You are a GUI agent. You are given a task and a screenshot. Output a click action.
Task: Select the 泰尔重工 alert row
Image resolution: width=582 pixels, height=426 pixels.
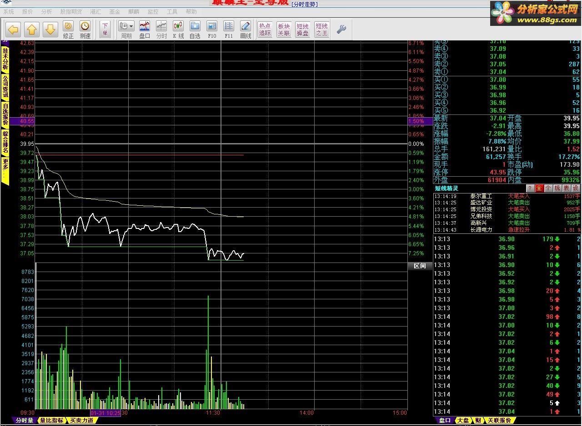click(507, 196)
